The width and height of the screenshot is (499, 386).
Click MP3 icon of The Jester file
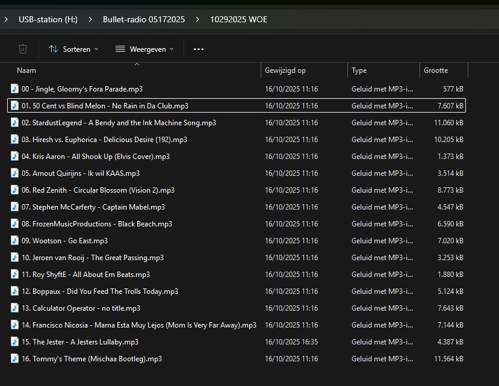(14, 341)
